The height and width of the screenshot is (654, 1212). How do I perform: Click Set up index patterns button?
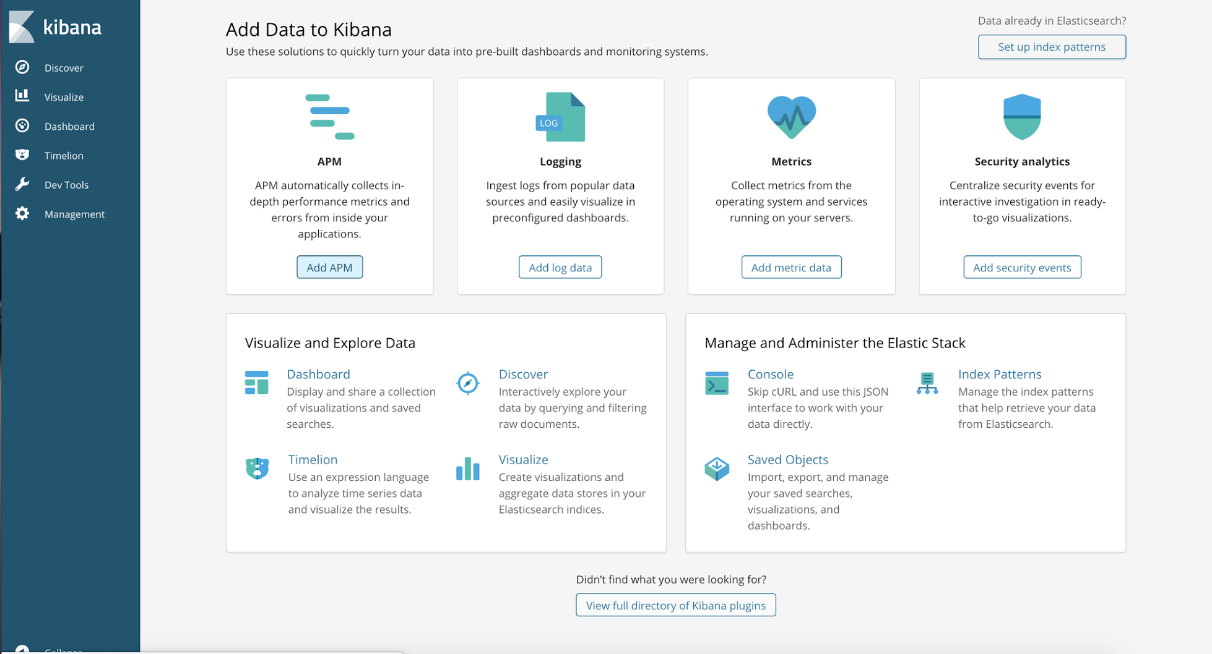(1052, 47)
